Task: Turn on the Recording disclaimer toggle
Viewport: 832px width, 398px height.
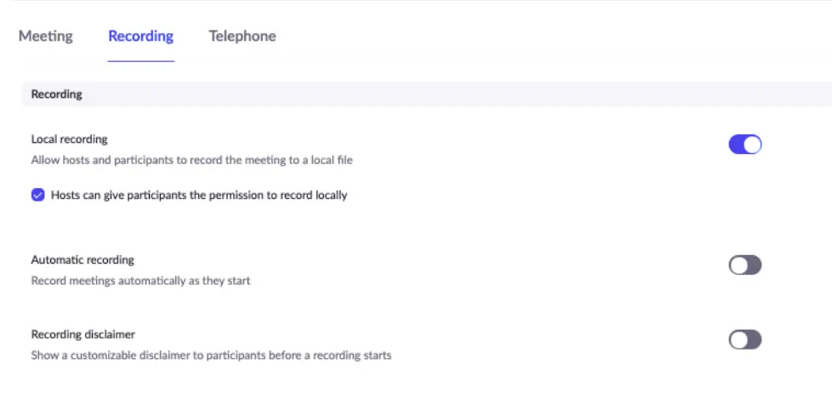Action: [x=744, y=340]
